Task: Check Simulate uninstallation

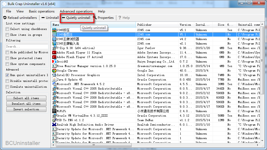Action: [x=7, y=87]
